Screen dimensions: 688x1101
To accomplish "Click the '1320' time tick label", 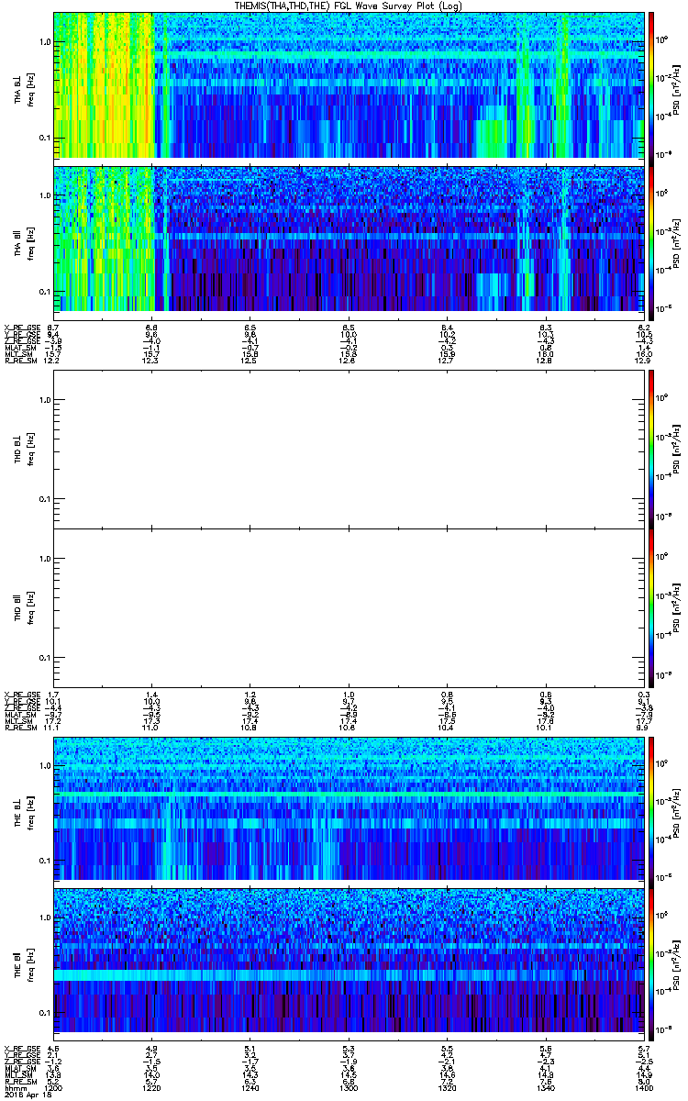I will pyautogui.click(x=447, y=1086).
